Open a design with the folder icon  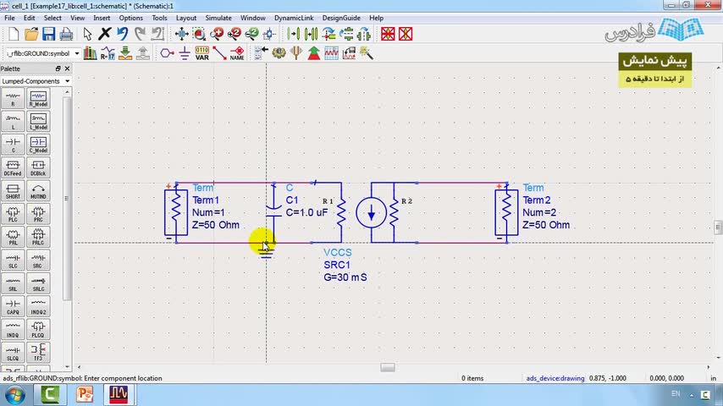[x=30, y=34]
